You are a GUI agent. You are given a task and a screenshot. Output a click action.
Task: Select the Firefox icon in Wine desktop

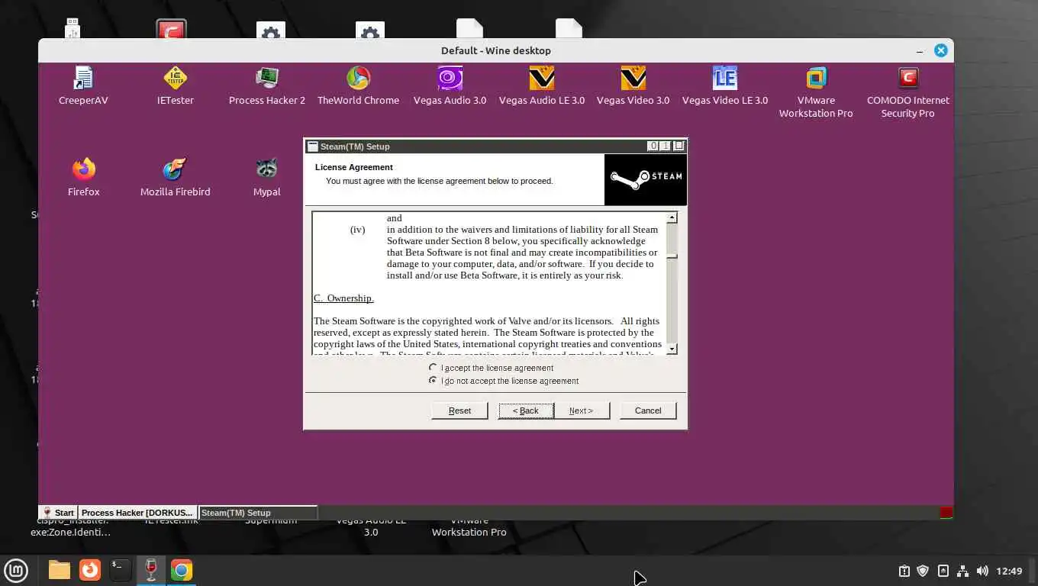(83, 176)
